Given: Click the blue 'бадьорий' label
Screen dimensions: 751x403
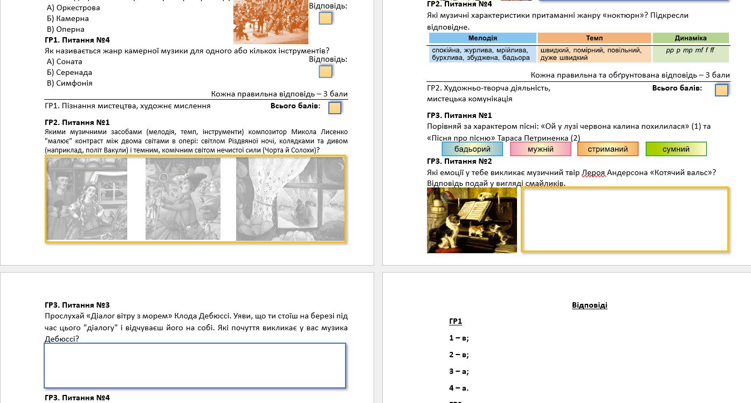Looking at the screenshot, I should point(472,149).
